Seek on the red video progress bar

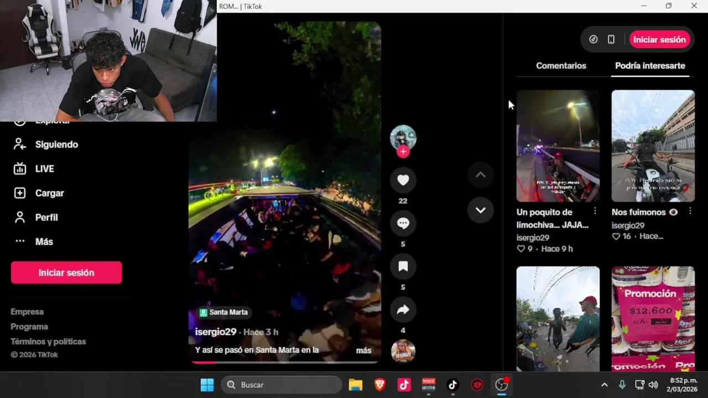(285, 363)
